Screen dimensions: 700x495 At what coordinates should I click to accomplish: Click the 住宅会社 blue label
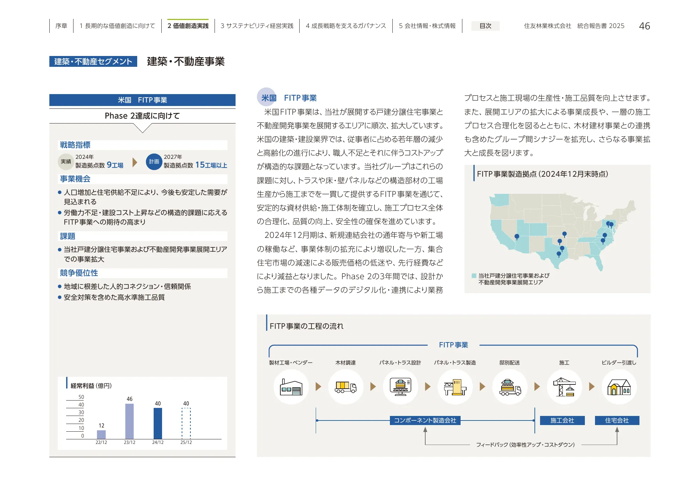[x=617, y=420]
